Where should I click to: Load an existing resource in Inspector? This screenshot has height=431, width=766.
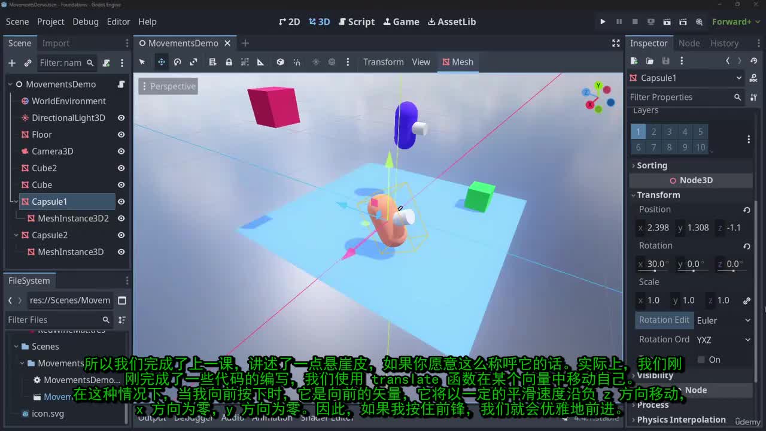point(650,60)
